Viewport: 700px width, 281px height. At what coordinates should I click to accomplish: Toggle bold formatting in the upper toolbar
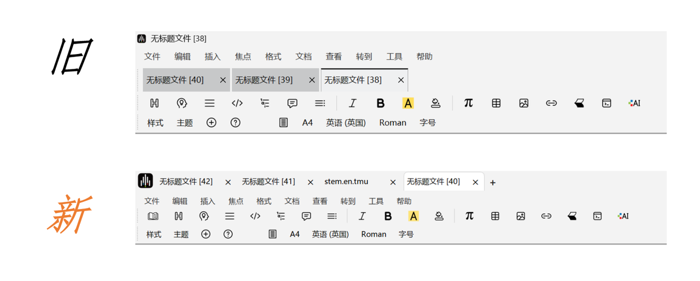coord(381,103)
